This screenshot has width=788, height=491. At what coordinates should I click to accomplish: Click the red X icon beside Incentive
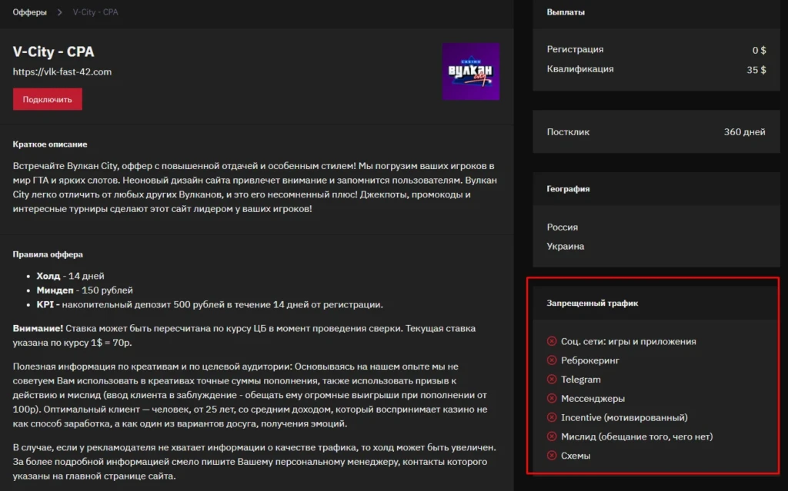(x=552, y=418)
